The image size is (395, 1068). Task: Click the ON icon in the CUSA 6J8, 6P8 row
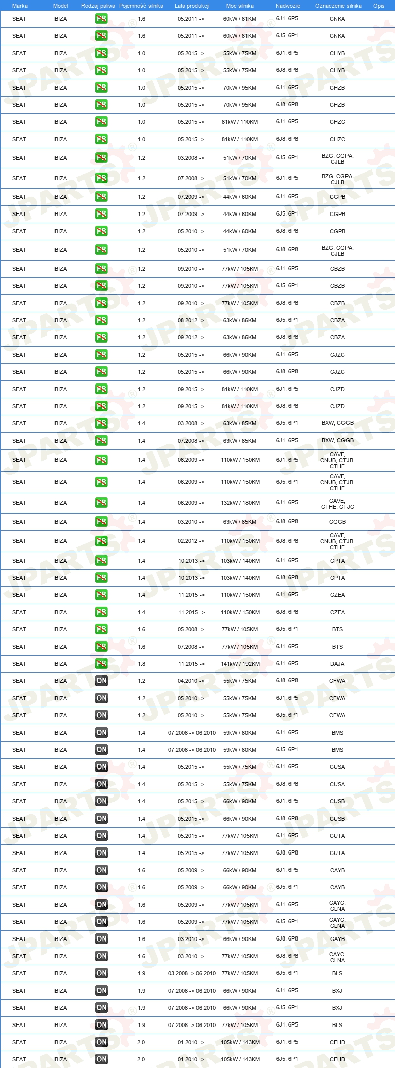coord(101,784)
